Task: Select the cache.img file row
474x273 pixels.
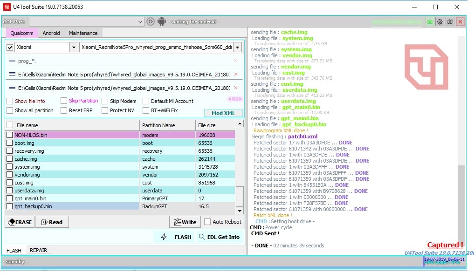Action: coord(120,159)
